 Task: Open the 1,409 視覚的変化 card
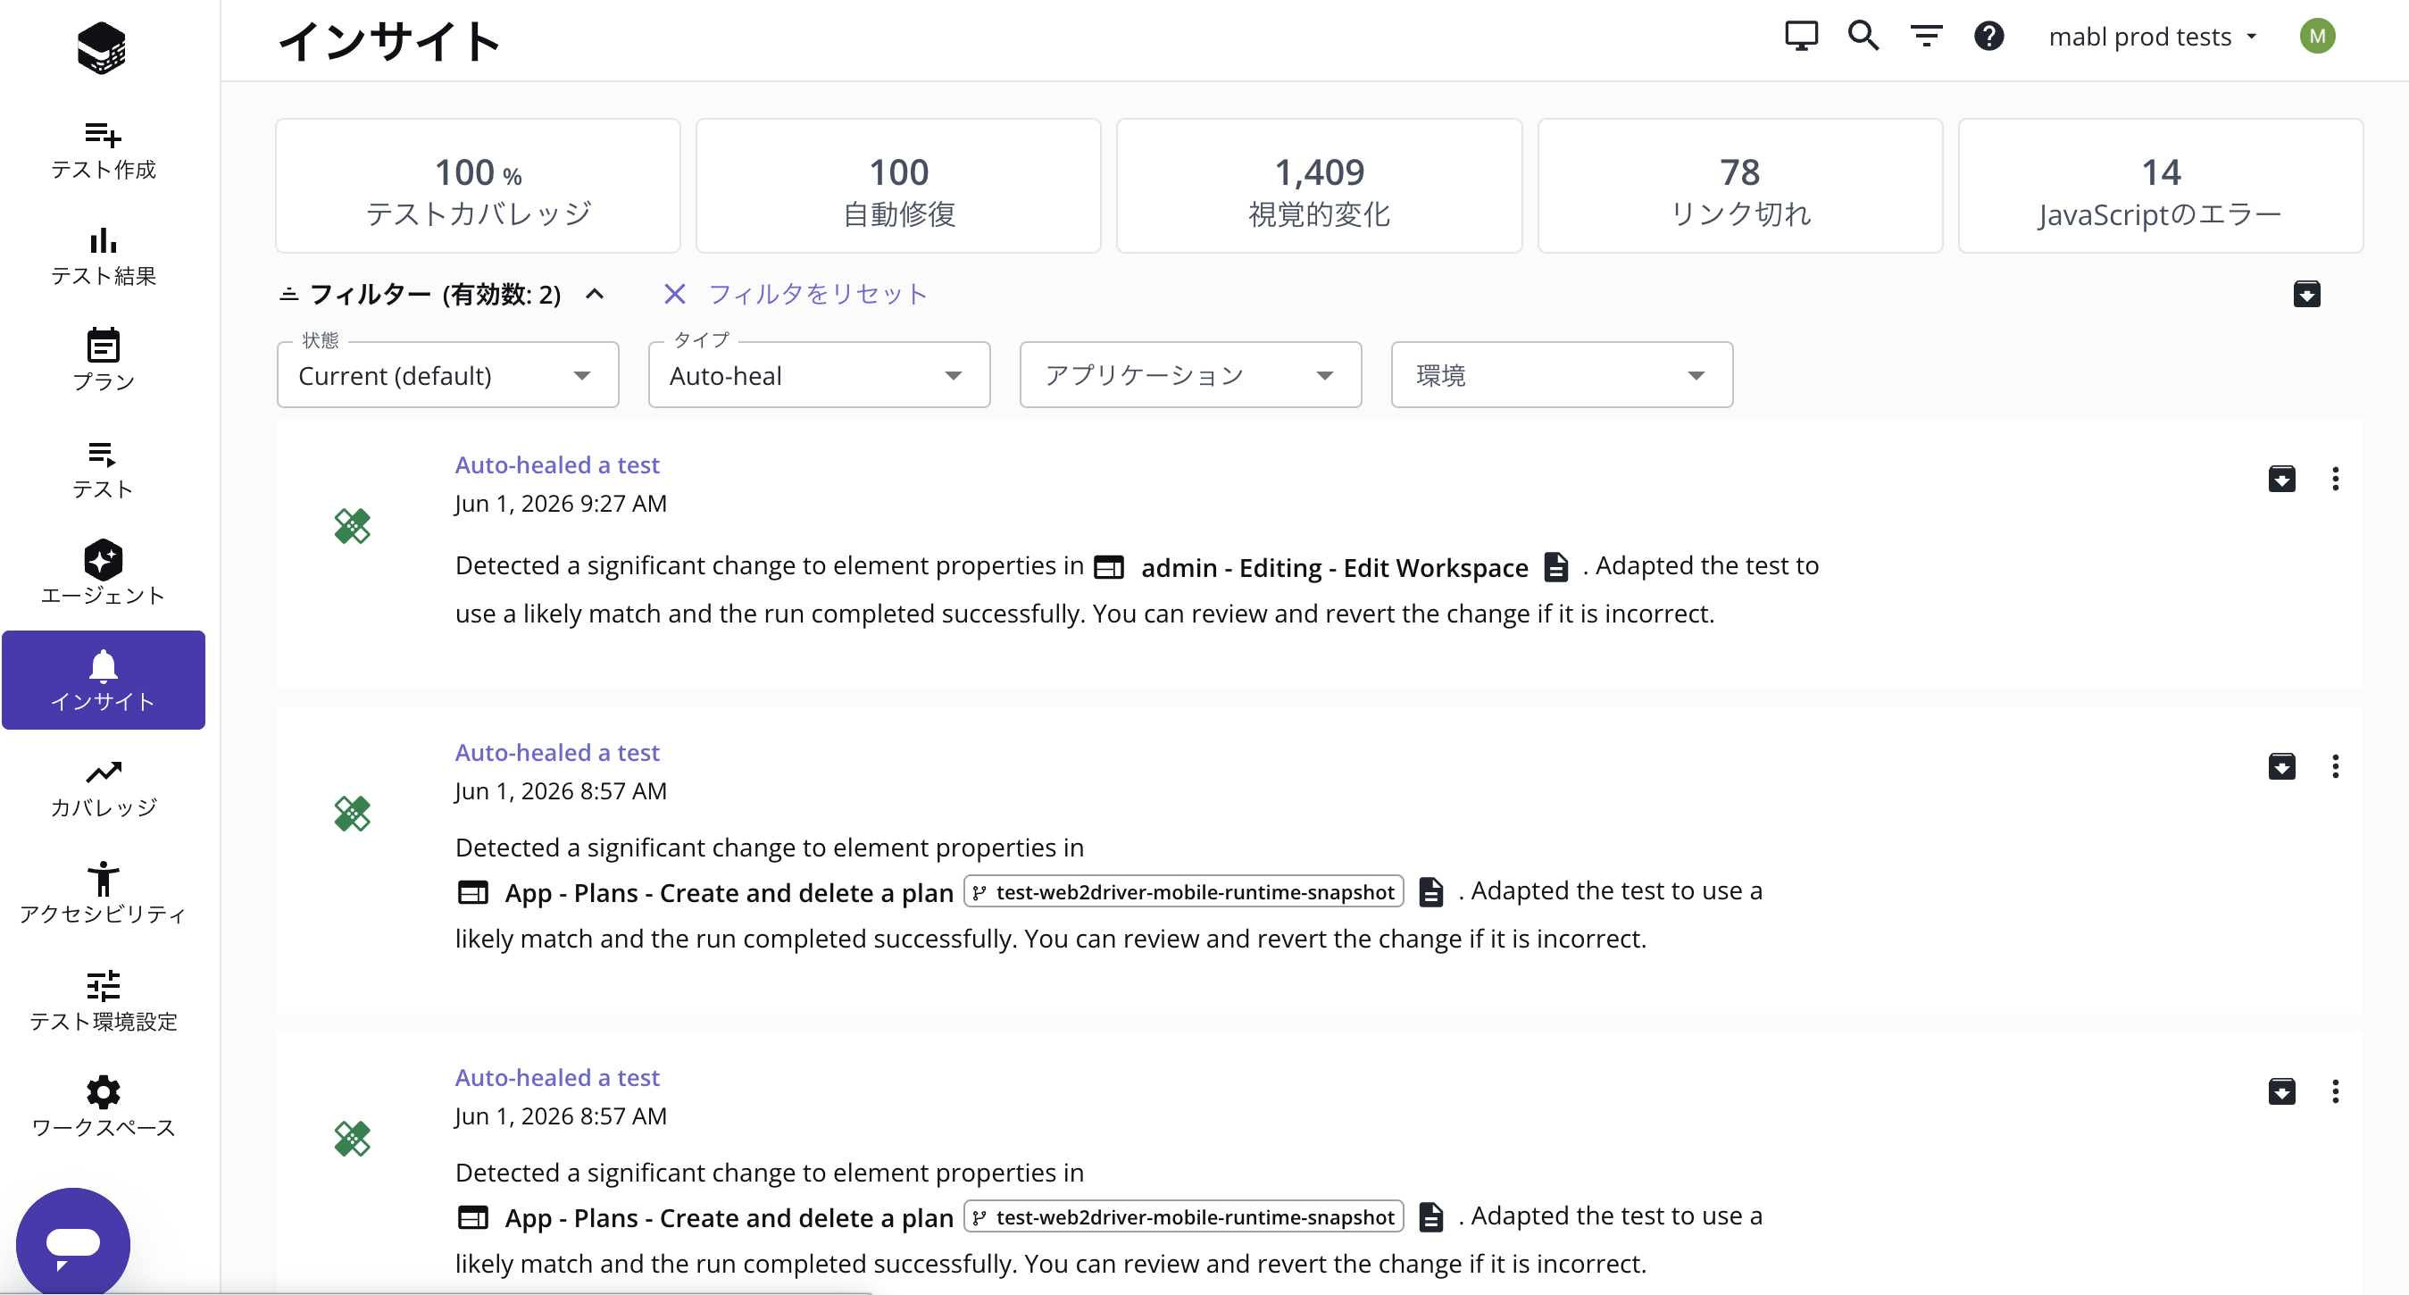[1320, 185]
